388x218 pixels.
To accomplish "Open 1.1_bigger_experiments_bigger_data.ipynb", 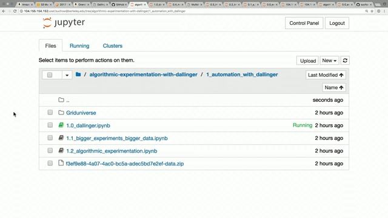I will pyautogui.click(x=117, y=138).
